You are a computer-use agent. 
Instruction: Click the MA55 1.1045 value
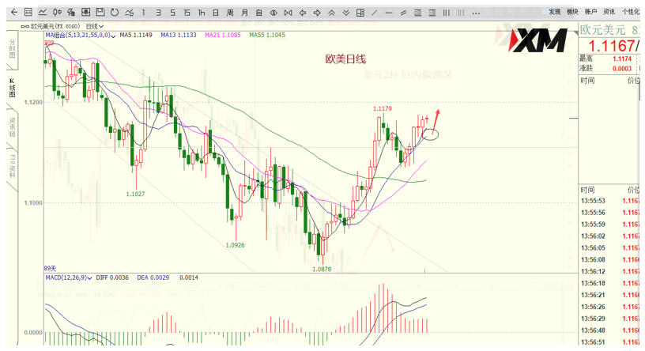point(267,36)
